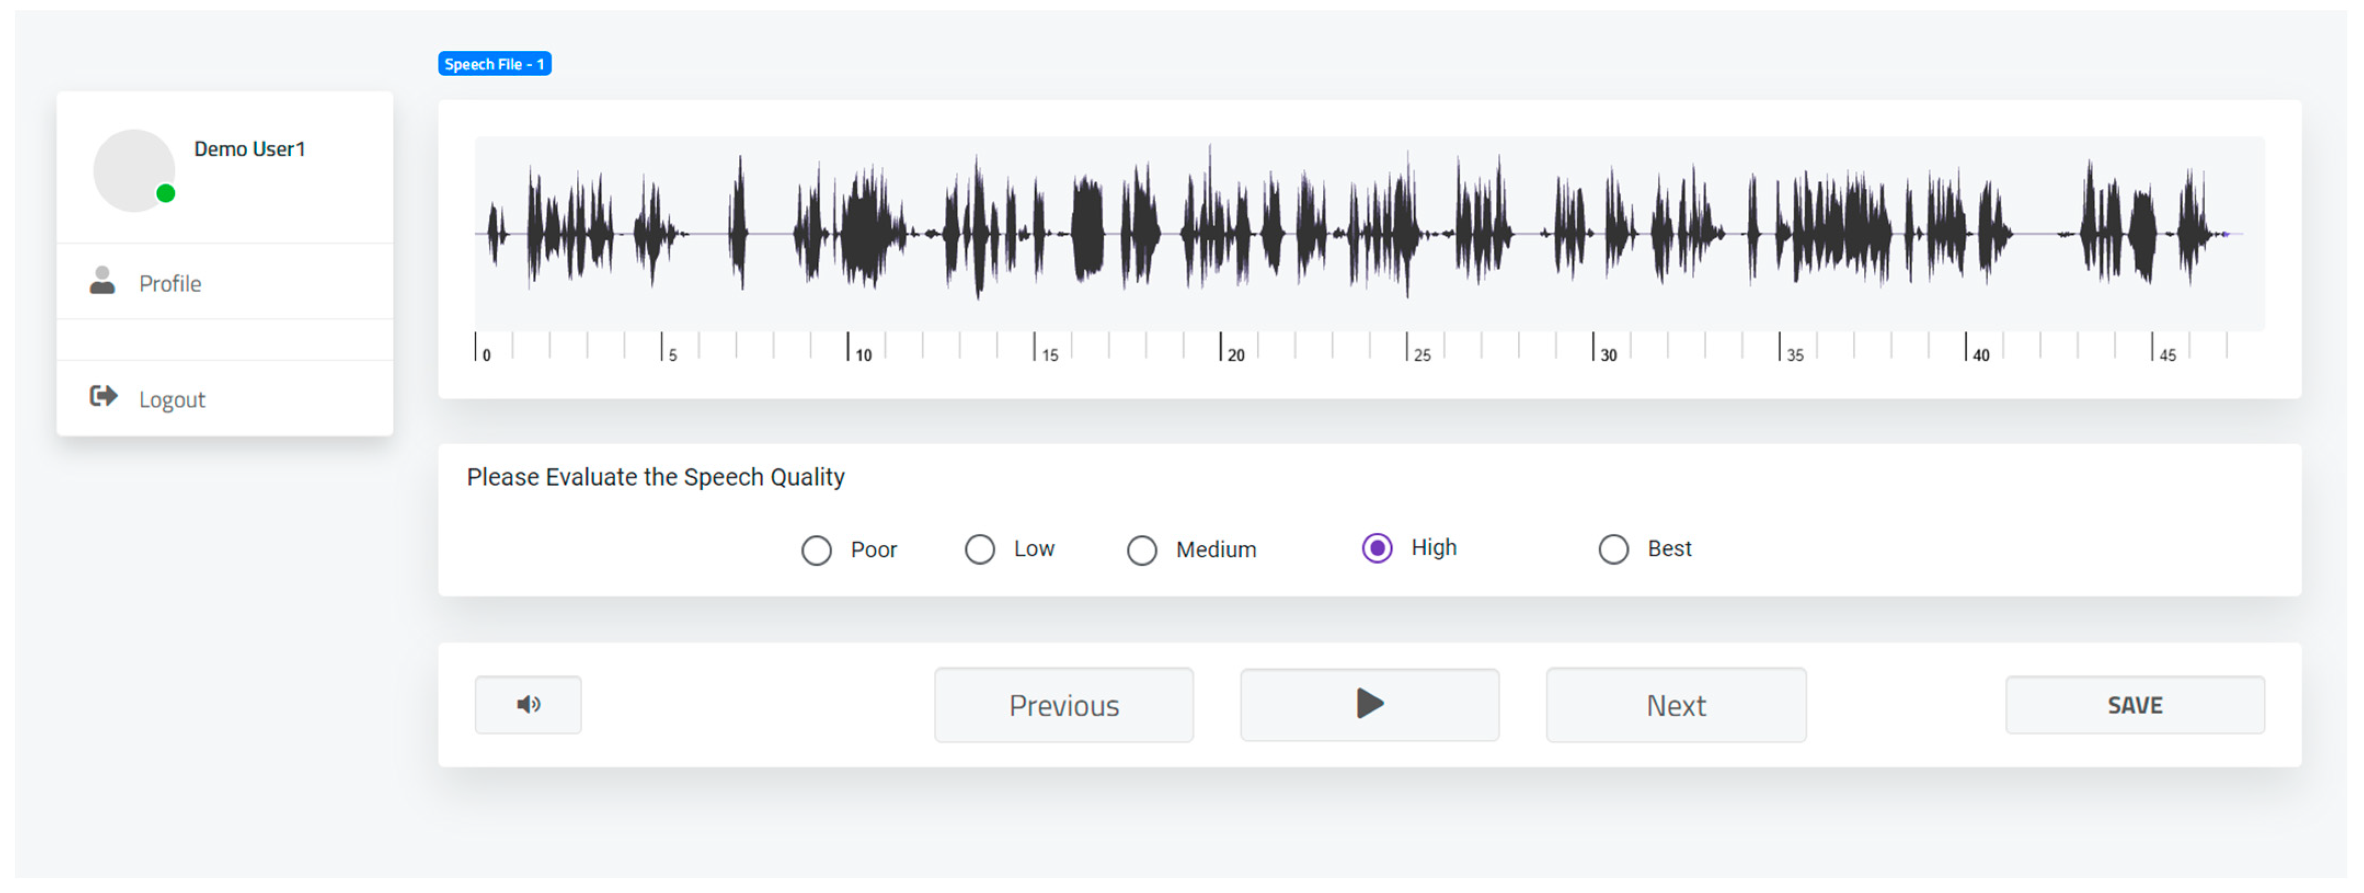Click Demo User1 avatar circle
Viewport: 2364px width, 893px height.
coord(134,171)
